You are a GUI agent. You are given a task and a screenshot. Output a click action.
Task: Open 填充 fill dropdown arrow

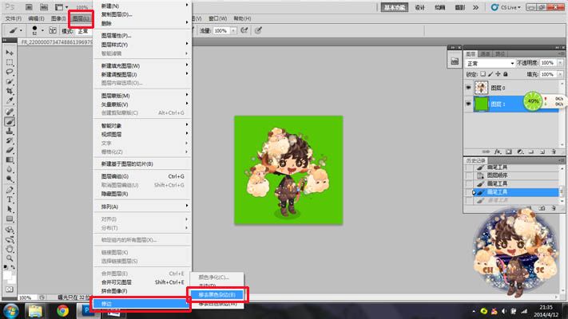point(560,74)
